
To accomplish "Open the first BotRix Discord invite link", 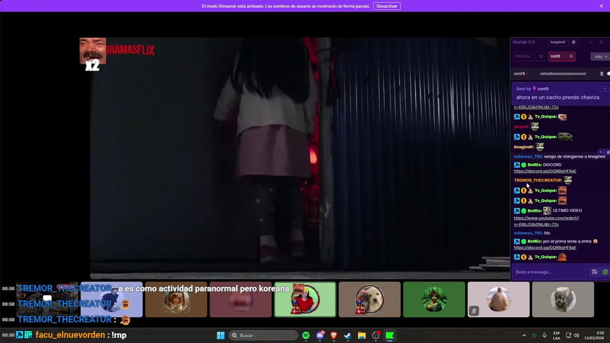I will (545, 171).
